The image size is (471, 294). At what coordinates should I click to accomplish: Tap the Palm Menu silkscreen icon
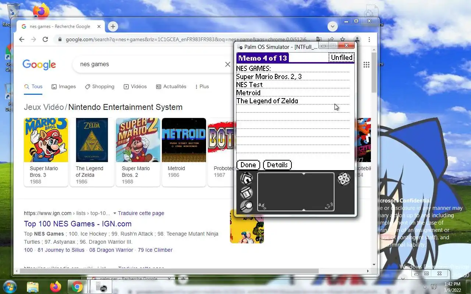(x=246, y=193)
